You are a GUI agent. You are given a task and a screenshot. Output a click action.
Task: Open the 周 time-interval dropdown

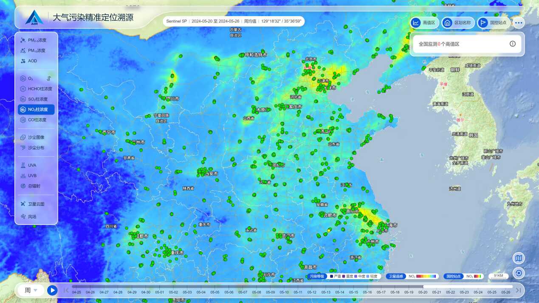(x=30, y=290)
